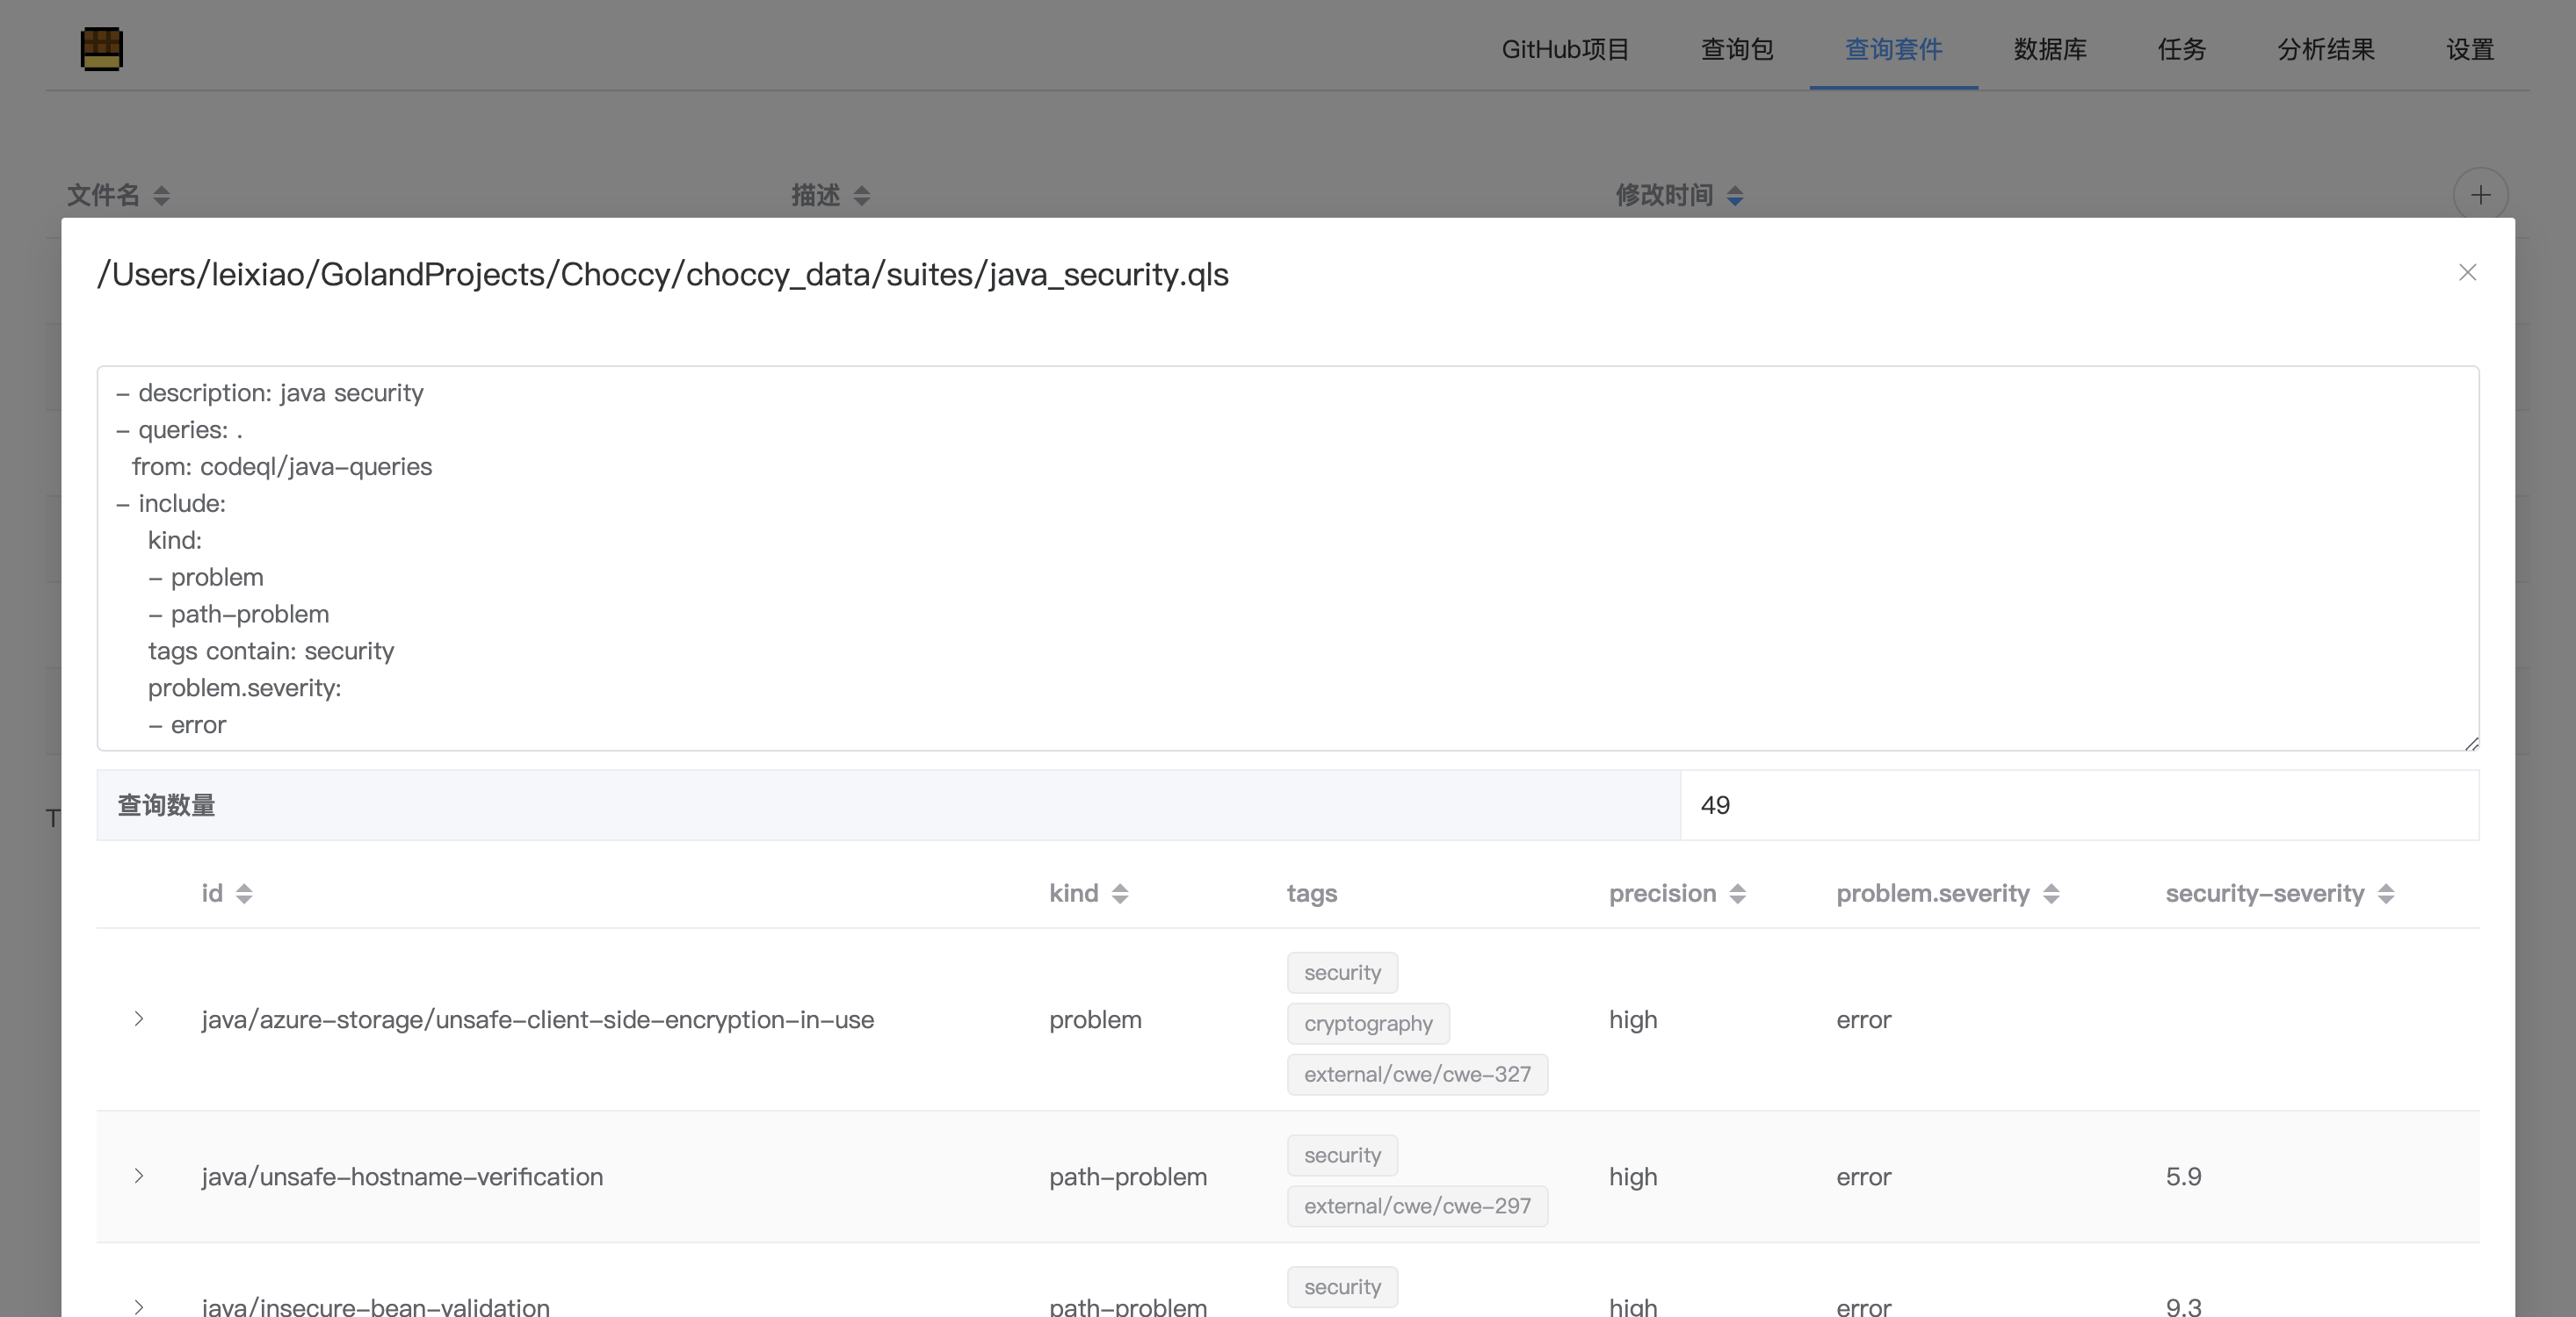The height and width of the screenshot is (1317, 2576).
Task: Click the plus add-suite button
Action: [2480, 195]
